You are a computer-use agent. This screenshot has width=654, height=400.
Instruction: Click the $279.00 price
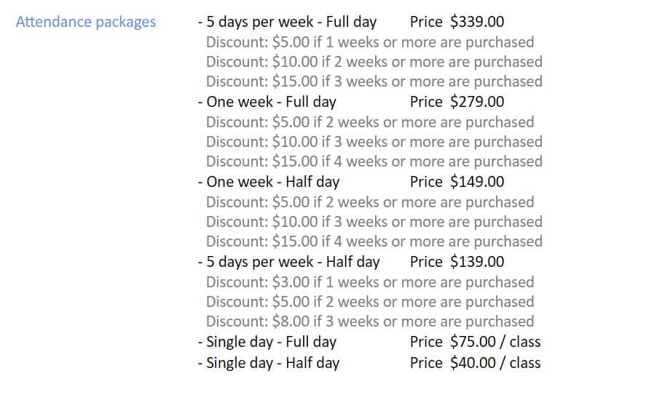tap(477, 102)
